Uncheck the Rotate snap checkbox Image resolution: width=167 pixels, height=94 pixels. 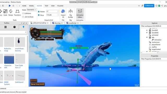tap(39, 11)
